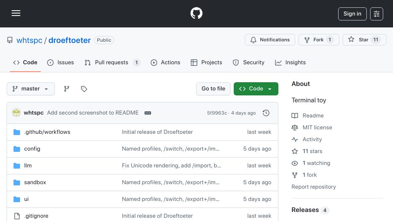
Task: Open the Security tab
Action: coord(248,62)
